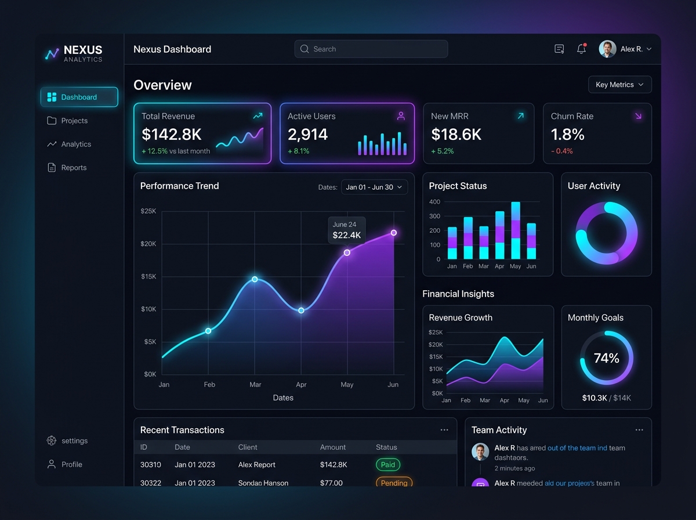The image size is (696, 520).
Task: Click the avatar beside "2 minutes ago" activity
Action: [x=480, y=452]
